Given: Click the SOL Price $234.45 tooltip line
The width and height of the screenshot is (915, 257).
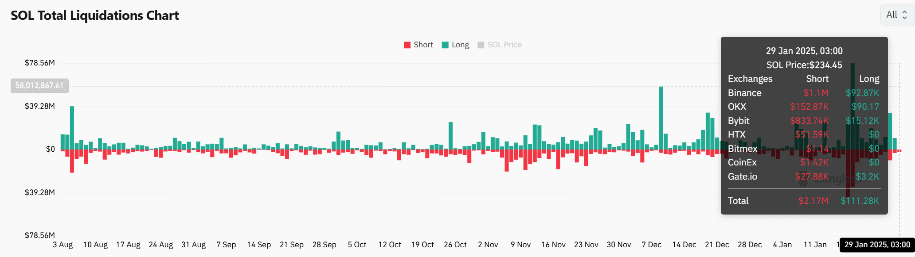Looking at the screenshot, I should [x=804, y=65].
